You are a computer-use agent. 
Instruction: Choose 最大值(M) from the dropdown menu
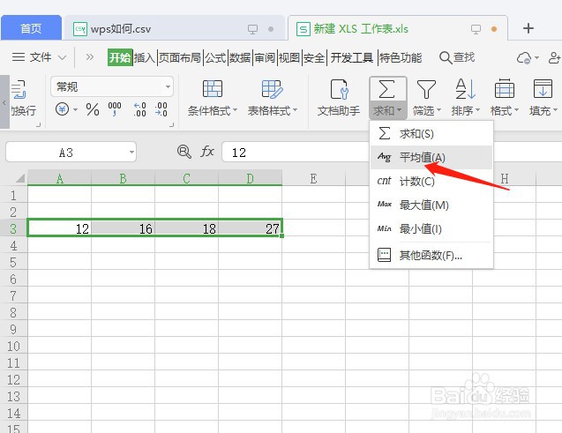click(431, 205)
